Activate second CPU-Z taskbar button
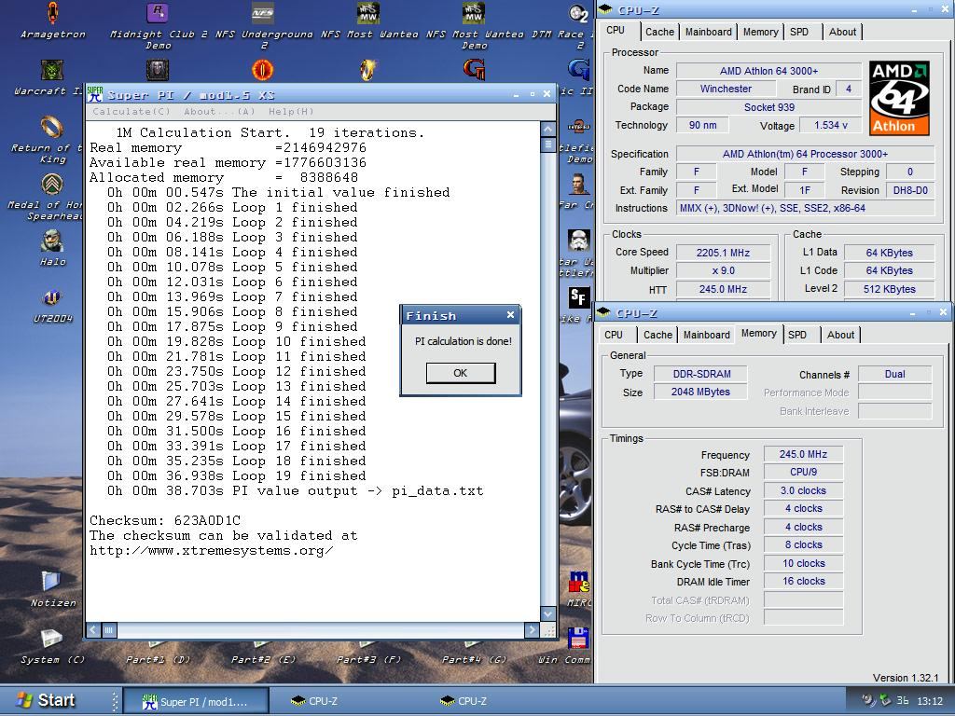This screenshot has height=716, width=955. [x=464, y=701]
